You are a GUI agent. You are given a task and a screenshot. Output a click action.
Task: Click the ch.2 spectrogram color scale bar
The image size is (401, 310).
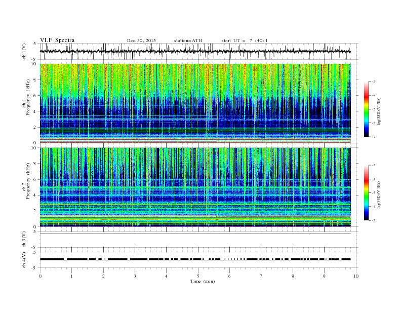coord(366,192)
